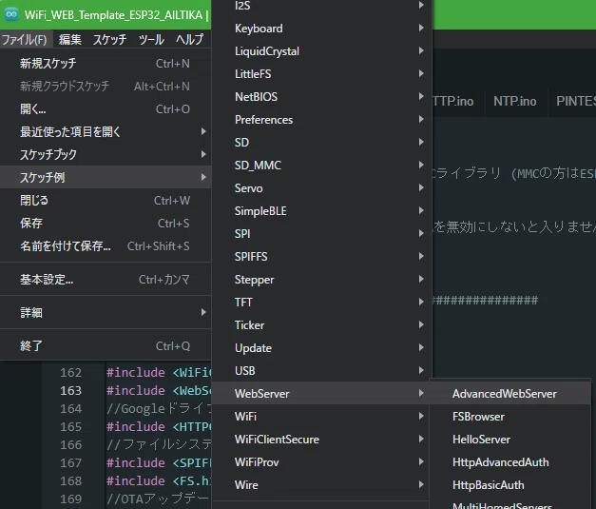
Task: Click code line 165 #include <HTTP
Action: coord(159,426)
